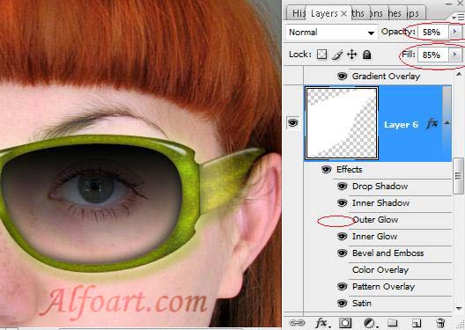
Task: Hide the Gradient Overlay effect
Action: pos(342,77)
